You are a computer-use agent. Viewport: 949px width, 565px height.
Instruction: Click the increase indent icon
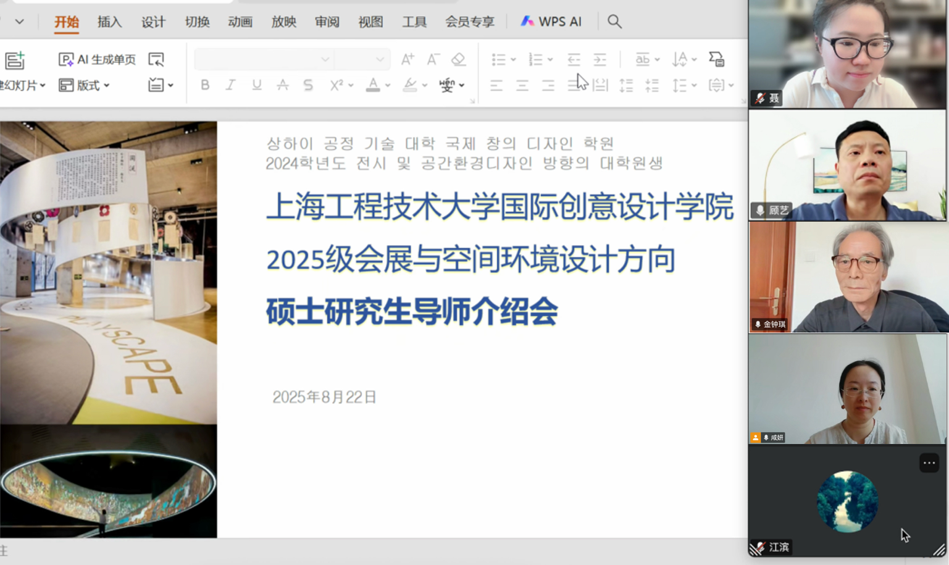click(600, 59)
